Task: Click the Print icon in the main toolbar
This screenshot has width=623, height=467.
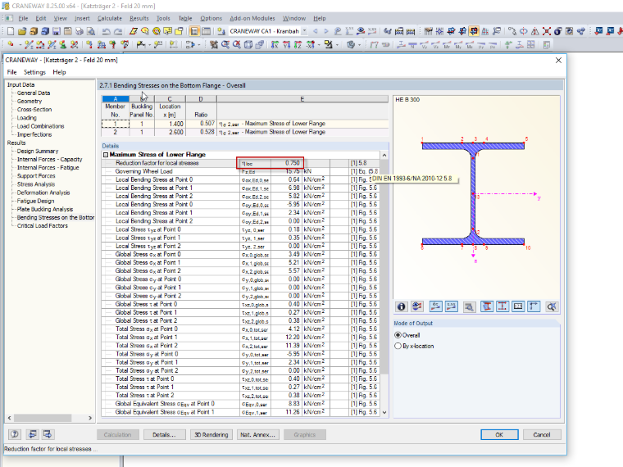Action: click(x=80, y=31)
